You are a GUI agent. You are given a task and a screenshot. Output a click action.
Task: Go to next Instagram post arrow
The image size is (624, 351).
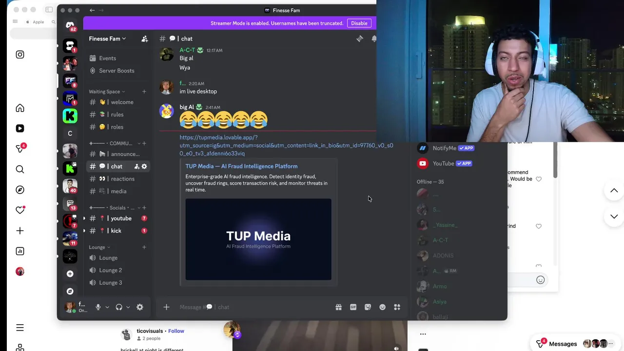coord(614,216)
